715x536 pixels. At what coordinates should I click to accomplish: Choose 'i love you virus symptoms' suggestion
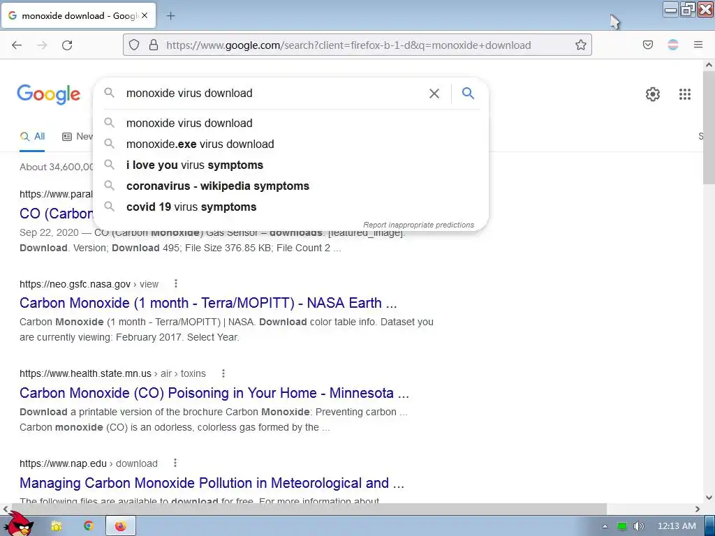coord(291,165)
